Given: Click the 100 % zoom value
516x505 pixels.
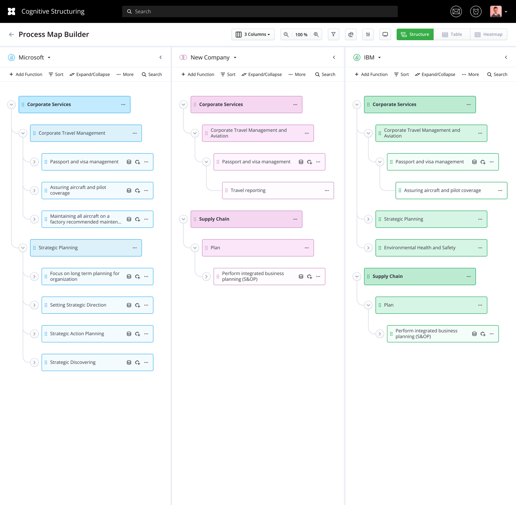Looking at the screenshot, I should (x=301, y=35).
